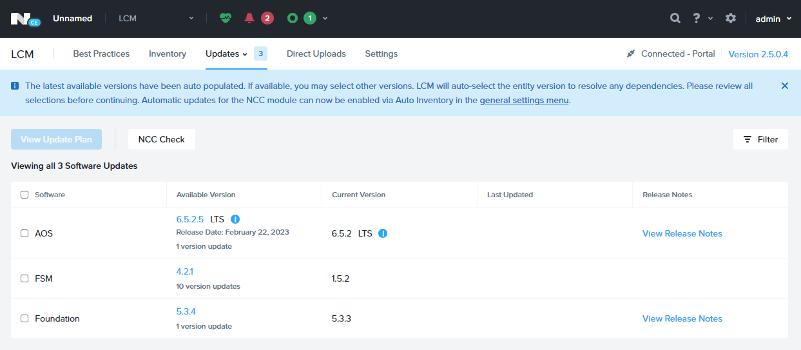The height and width of the screenshot is (350, 801).
Task: Click info icon next to AOS 6.5.2.5 LTS
Action: tap(235, 219)
